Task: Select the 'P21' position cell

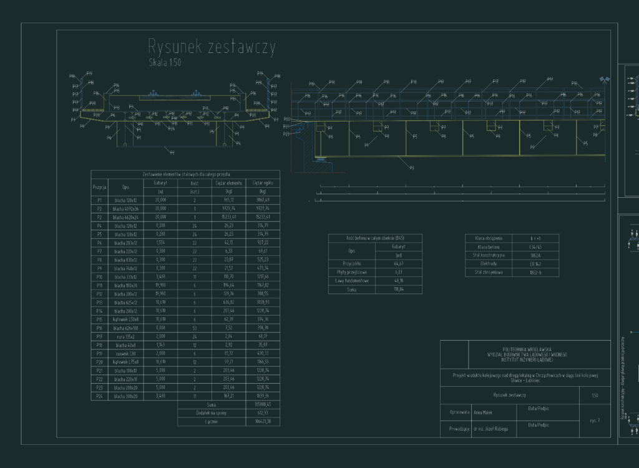Action: coord(99,371)
